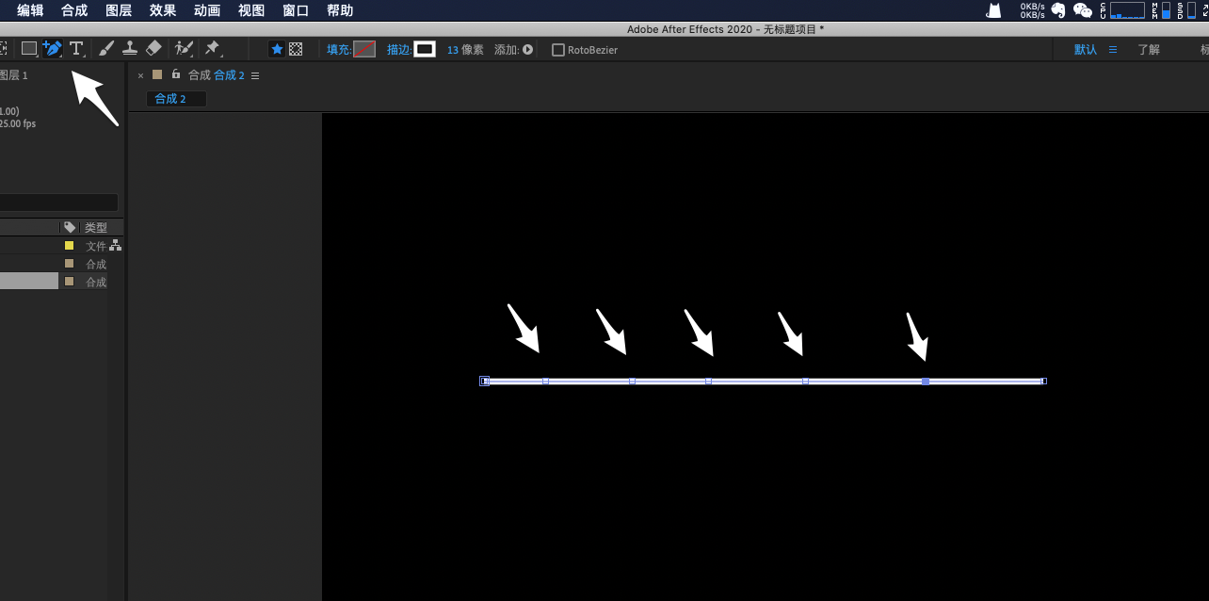The height and width of the screenshot is (601, 1209).
Task: Open the 图层 menu
Action: [119, 10]
